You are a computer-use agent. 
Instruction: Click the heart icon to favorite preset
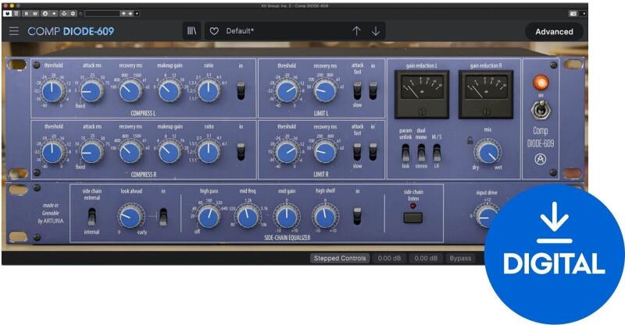coord(214,31)
